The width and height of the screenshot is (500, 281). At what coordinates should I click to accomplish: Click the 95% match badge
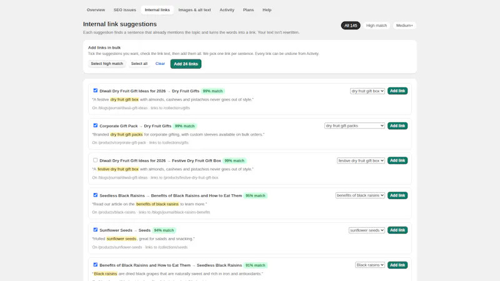[255, 195]
